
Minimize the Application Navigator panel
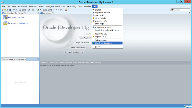tap(38, 13)
